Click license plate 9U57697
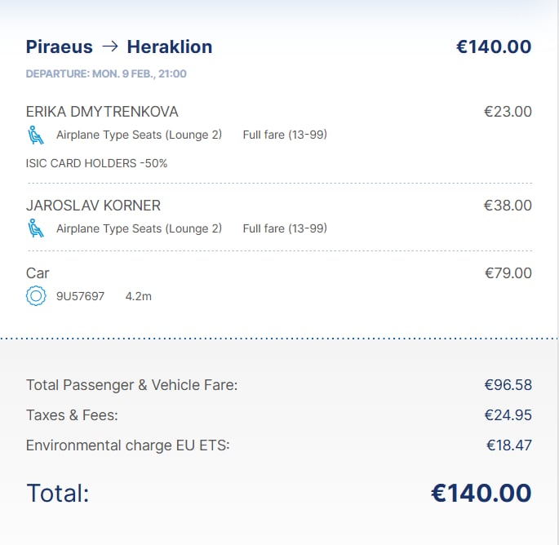The width and height of the screenshot is (559, 545). coord(80,296)
